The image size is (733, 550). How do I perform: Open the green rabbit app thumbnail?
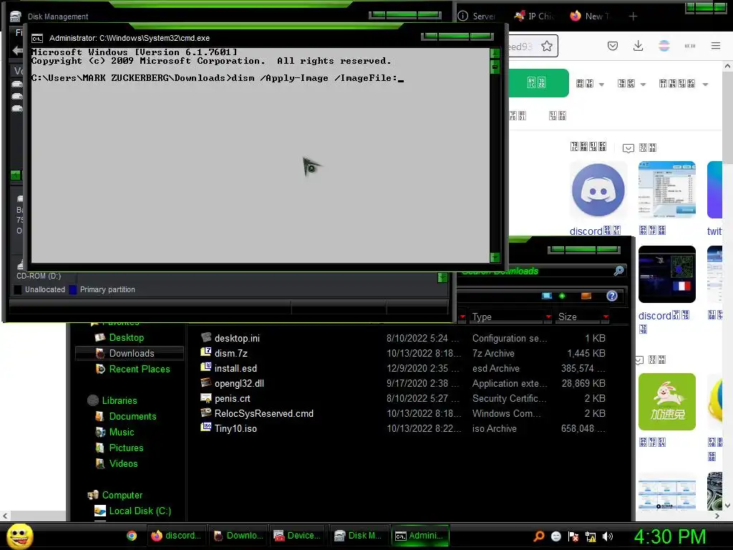[x=666, y=402]
